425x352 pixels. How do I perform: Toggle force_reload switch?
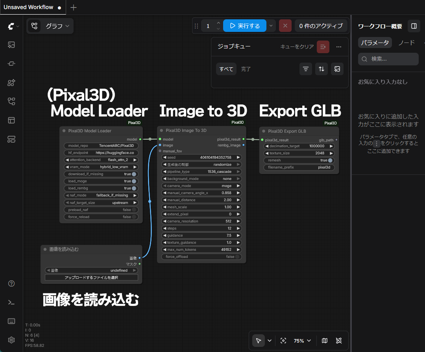pos(134,217)
